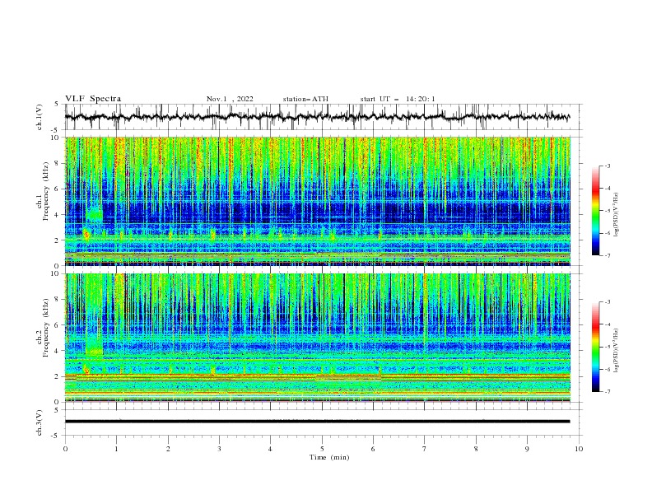Select the "start UT = 14:20:1" text
This screenshot has width=652, height=504.
point(398,99)
